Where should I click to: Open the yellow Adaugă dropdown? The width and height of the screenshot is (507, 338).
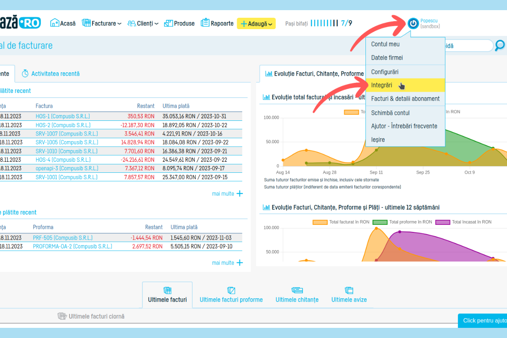256,24
